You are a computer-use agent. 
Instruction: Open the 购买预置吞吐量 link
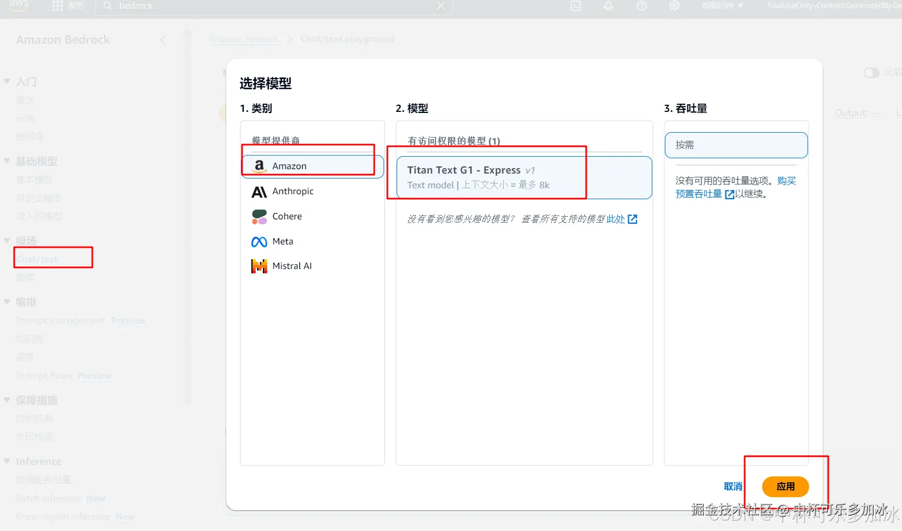(x=735, y=187)
